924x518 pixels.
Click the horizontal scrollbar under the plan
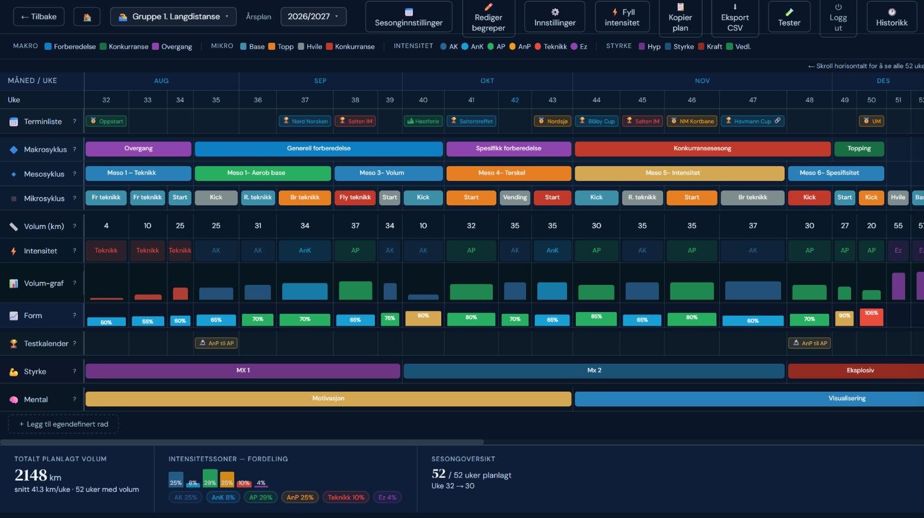242,442
